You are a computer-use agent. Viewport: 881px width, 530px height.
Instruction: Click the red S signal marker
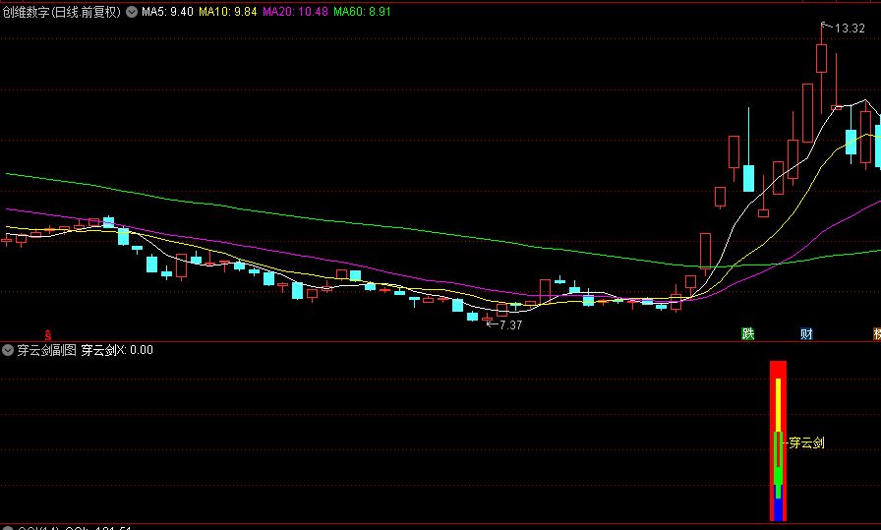coord(48,335)
